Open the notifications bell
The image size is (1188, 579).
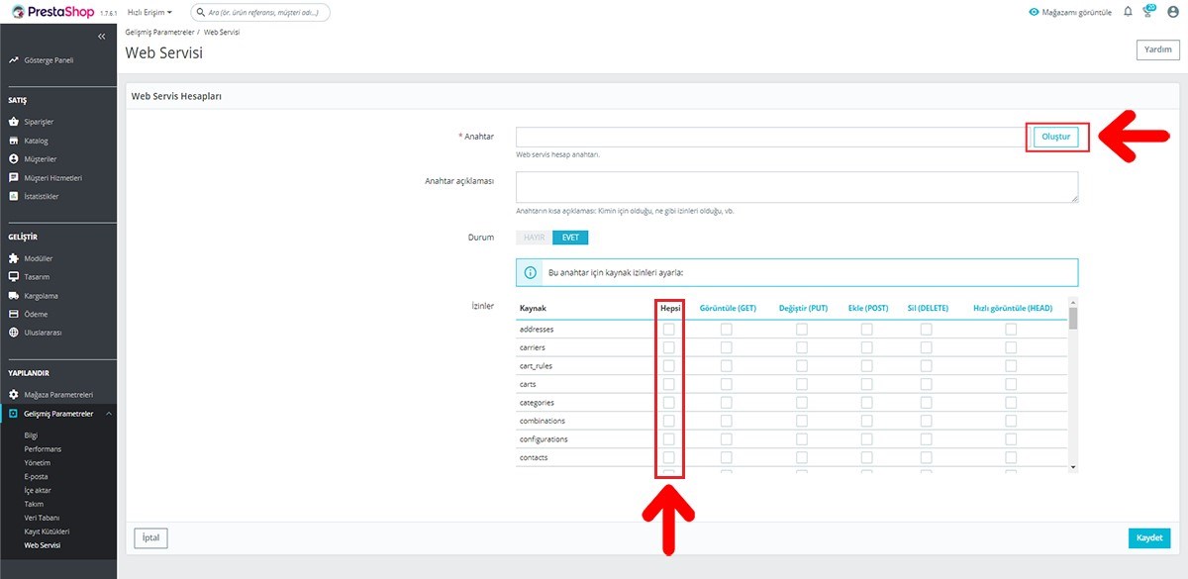pos(1128,12)
